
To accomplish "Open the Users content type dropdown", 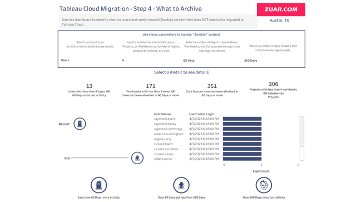I will [x=90, y=60].
